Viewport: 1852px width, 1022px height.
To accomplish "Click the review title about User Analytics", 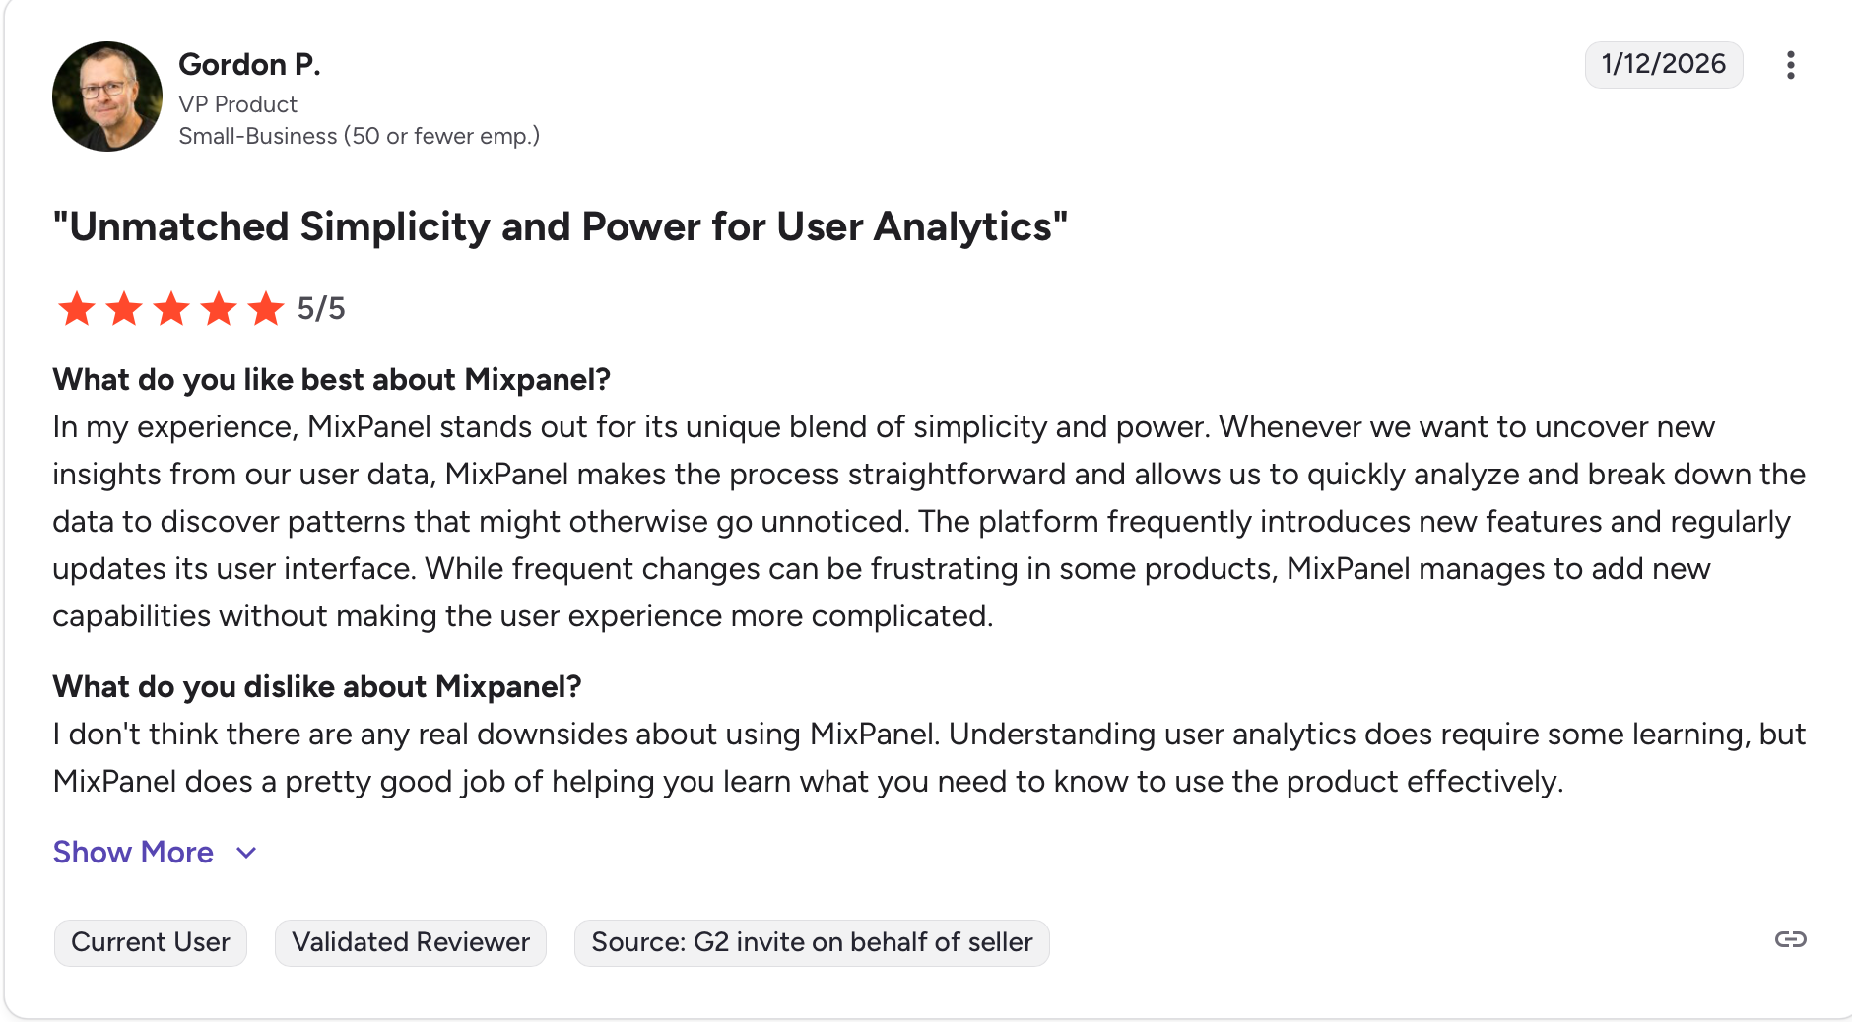I will [560, 226].
